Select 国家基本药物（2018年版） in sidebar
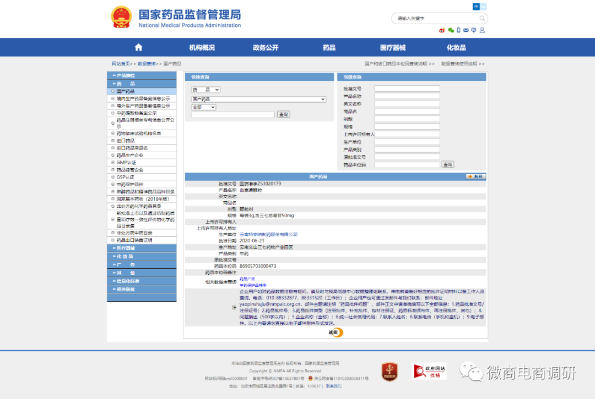 click(143, 199)
